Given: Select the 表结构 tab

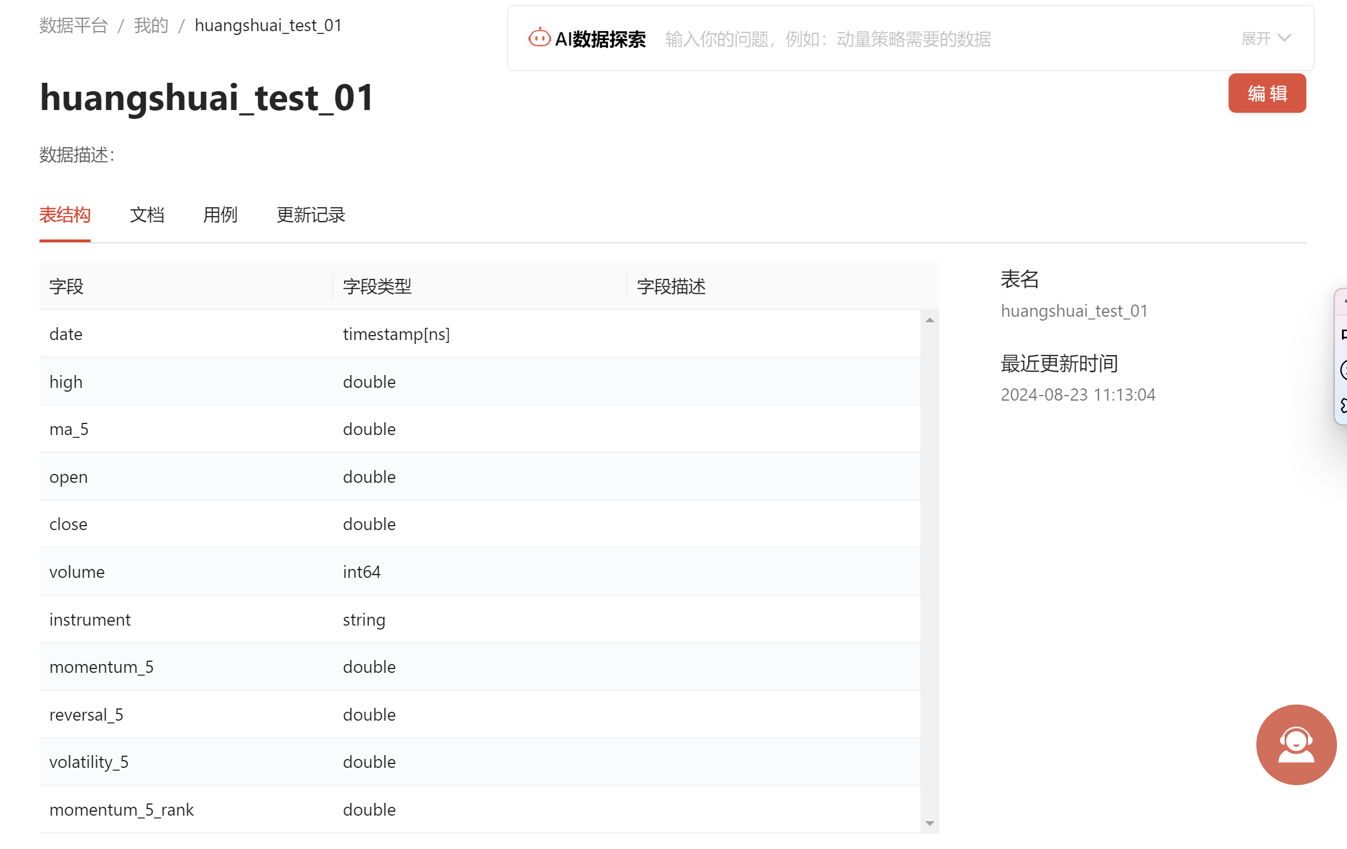Looking at the screenshot, I should (65, 214).
